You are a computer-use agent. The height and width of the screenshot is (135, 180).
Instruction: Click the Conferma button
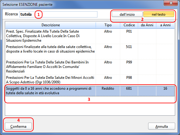[19, 126]
